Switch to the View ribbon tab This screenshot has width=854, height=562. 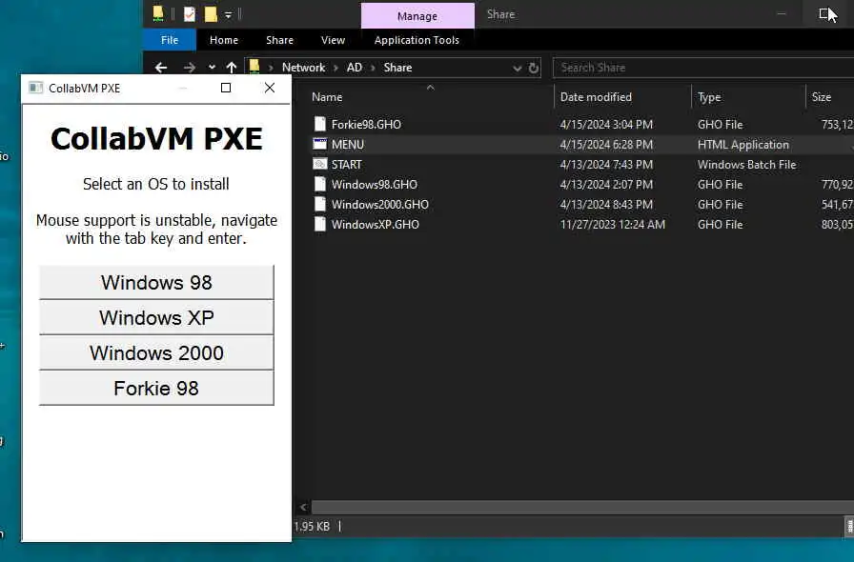pyautogui.click(x=333, y=40)
